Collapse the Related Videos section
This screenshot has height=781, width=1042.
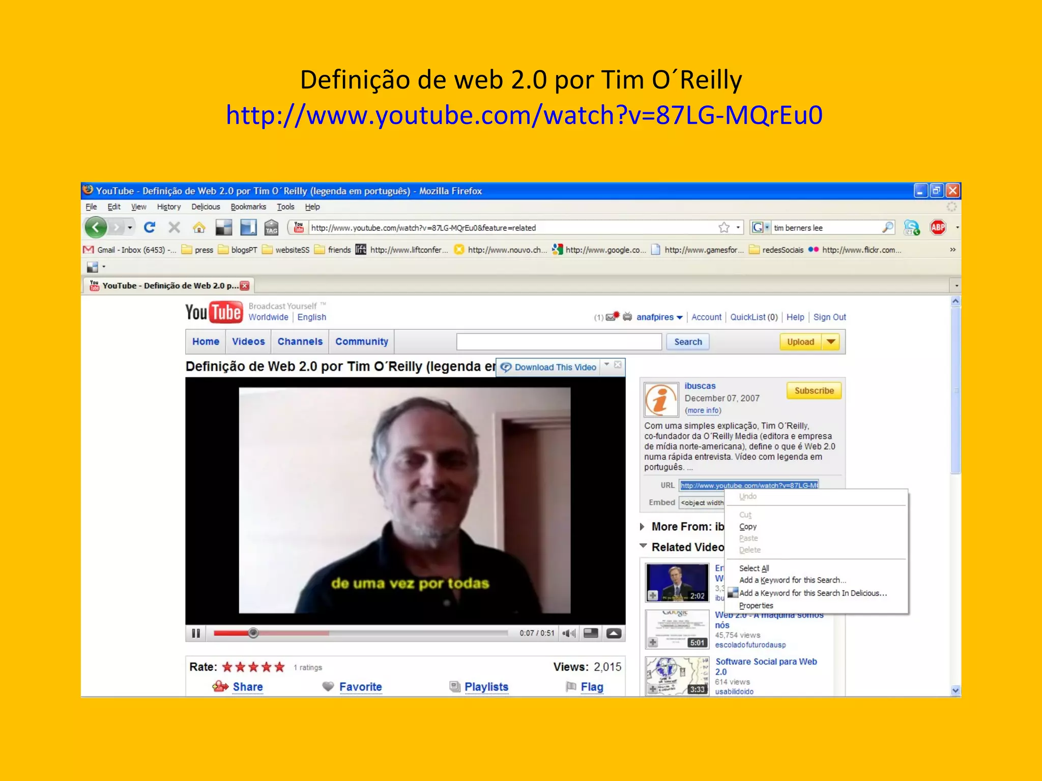point(643,546)
